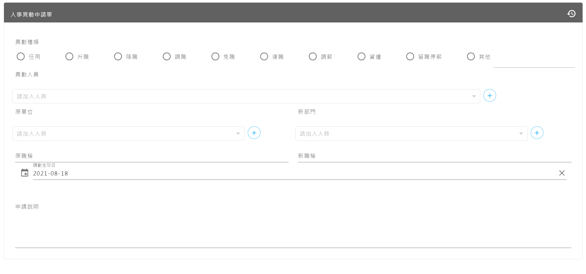Open the 新部門 dropdown list

tap(521, 134)
